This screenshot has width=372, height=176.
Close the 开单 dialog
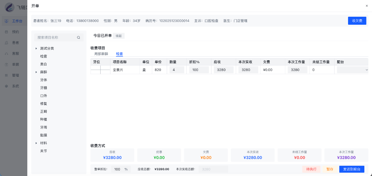tap(367, 6)
